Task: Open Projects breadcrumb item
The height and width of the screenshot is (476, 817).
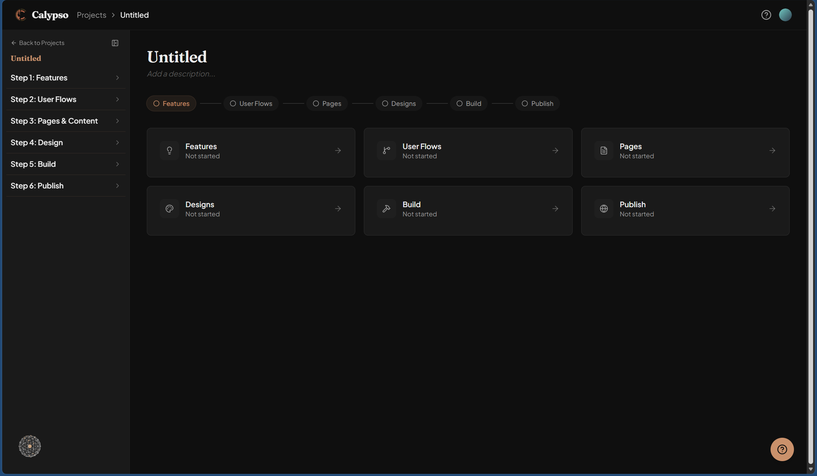Action: click(91, 15)
